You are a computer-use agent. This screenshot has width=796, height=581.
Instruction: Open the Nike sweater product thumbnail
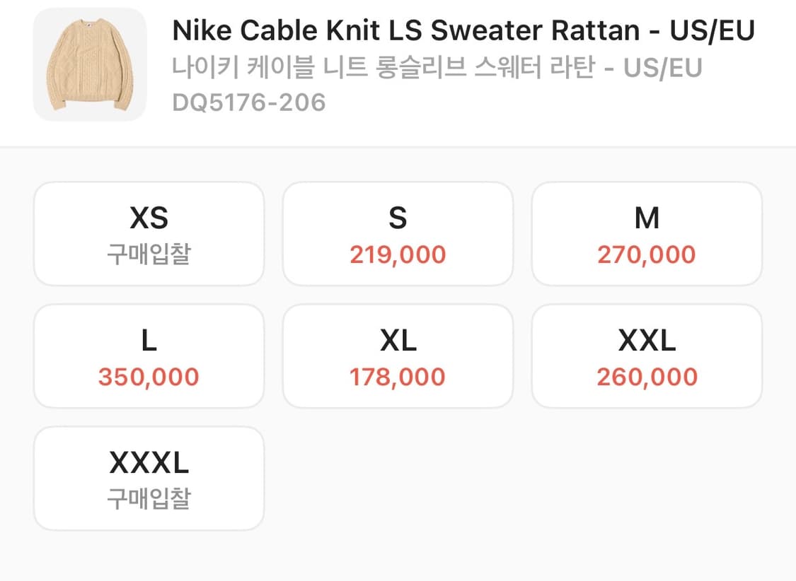(x=90, y=64)
